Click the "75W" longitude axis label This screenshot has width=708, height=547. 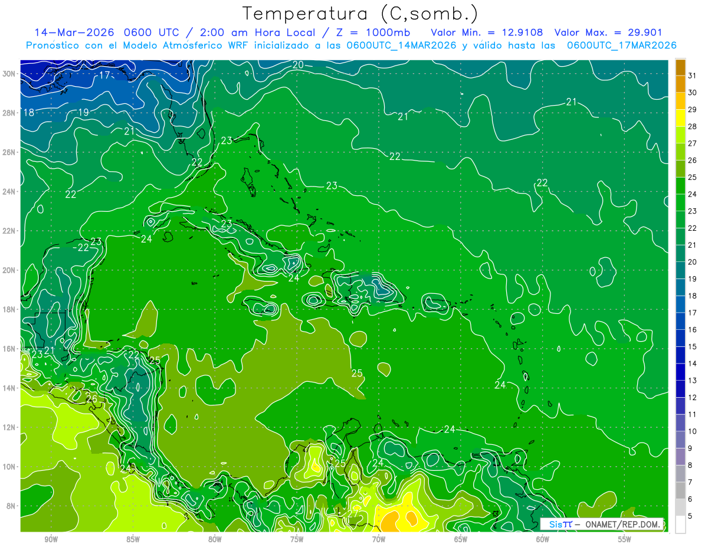[x=297, y=539]
